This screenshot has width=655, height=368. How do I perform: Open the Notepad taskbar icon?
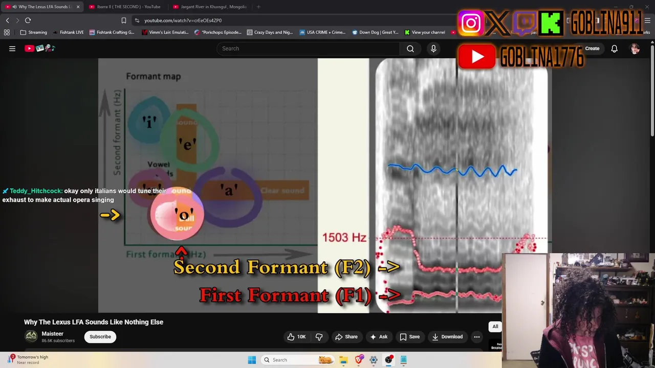404,360
